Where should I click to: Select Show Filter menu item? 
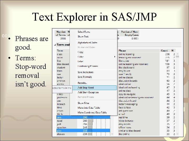pyautogui.click(x=83, y=103)
